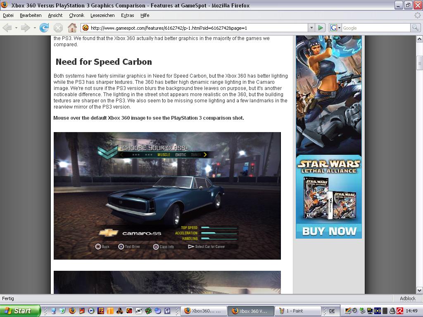The width and height of the screenshot is (423, 317).
Task: Open Windows Media Player from Quick Launch
Action: click(91, 311)
